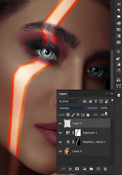Screen dimensions: 122x175
Task: Filter layers by type layers
Action: tap(96, 101)
